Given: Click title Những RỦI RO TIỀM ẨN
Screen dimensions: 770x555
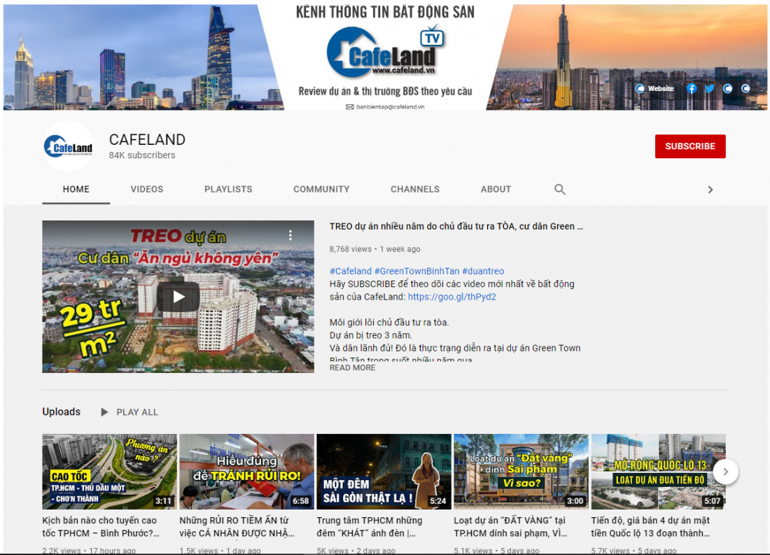Looking at the screenshot, I should tap(237, 526).
